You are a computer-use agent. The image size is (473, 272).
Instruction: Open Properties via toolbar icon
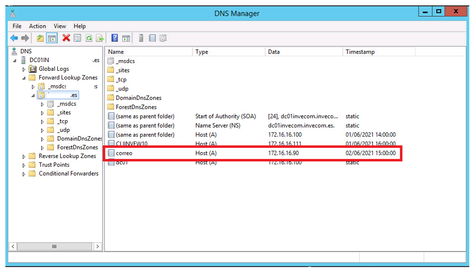coord(77,38)
